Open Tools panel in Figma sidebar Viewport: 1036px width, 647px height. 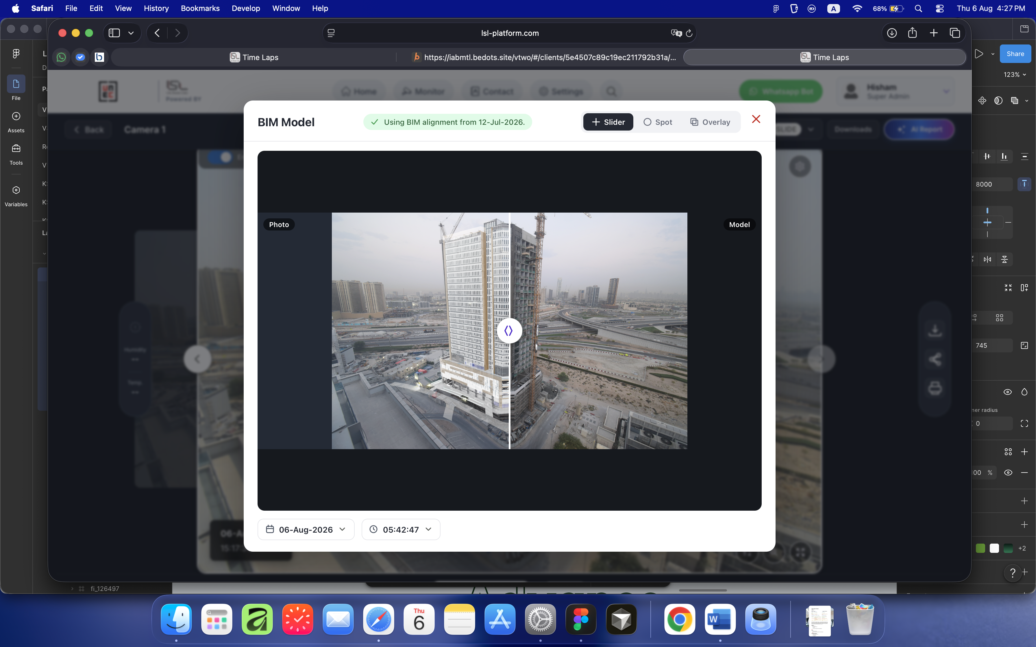16,155
